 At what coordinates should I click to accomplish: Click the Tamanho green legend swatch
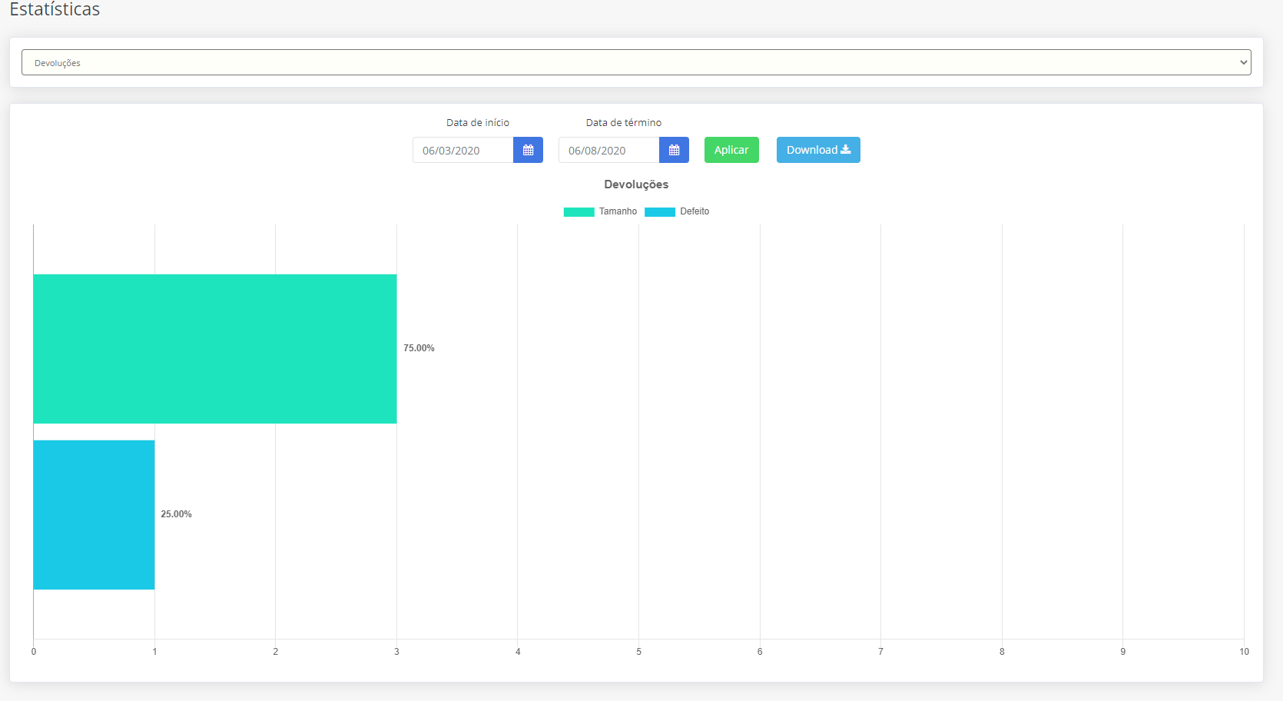point(579,212)
